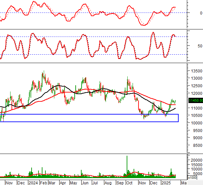Click the Nov label right after Oct
203x185 pixels.
[x=142, y=183]
